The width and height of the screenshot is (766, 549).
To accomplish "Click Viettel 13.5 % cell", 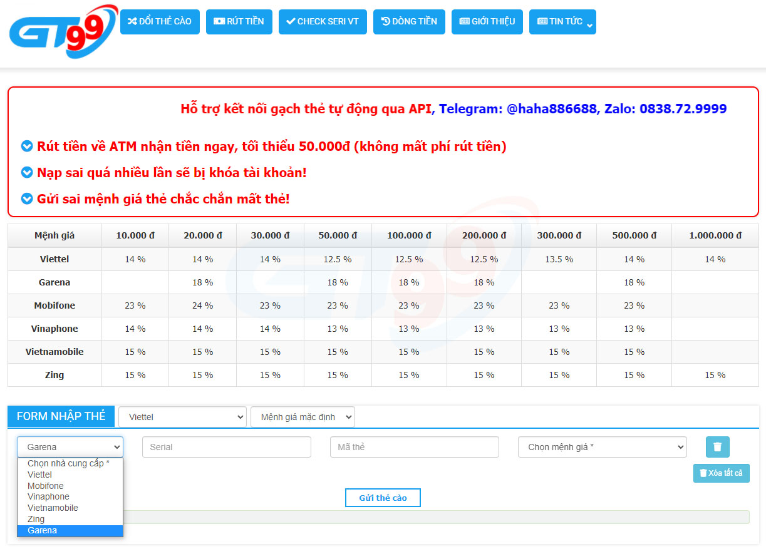I will coord(559,259).
